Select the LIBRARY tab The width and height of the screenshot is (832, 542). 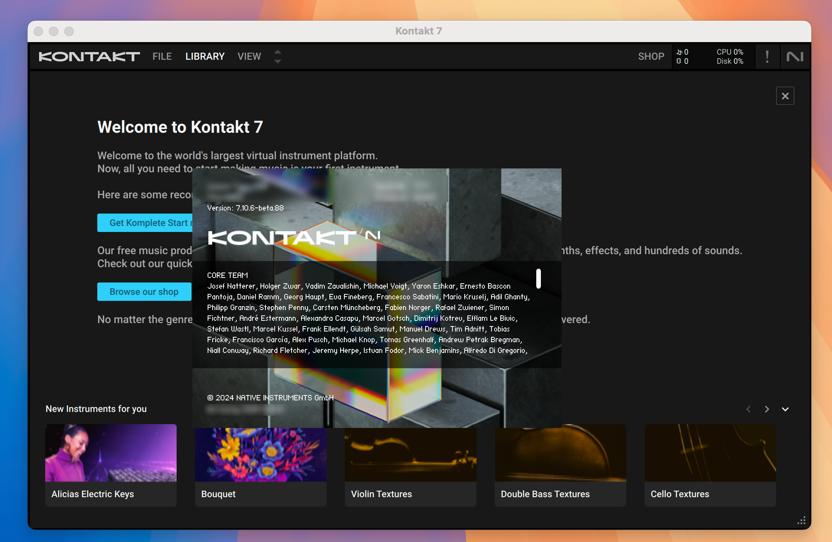point(205,56)
